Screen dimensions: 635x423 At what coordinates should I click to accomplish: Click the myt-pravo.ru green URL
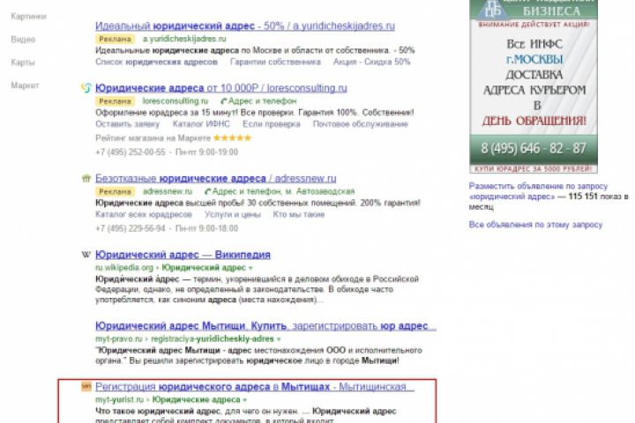pos(119,338)
